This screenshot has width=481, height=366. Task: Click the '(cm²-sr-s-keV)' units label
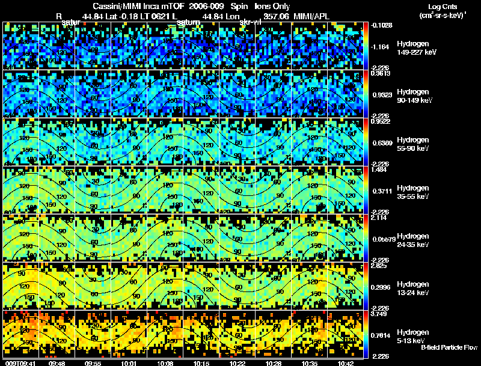tap(443, 16)
